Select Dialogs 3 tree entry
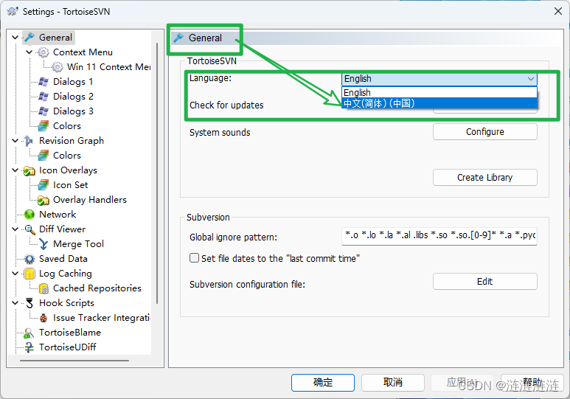The width and height of the screenshot is (570, 399). [73, 111]
